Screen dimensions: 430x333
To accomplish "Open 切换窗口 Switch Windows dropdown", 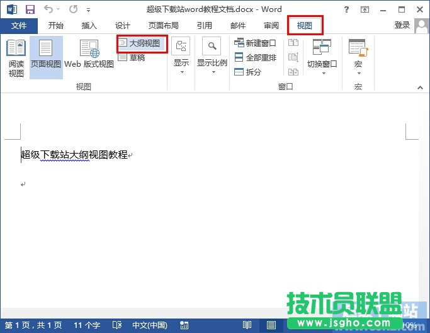I will (x=322, y=57).
